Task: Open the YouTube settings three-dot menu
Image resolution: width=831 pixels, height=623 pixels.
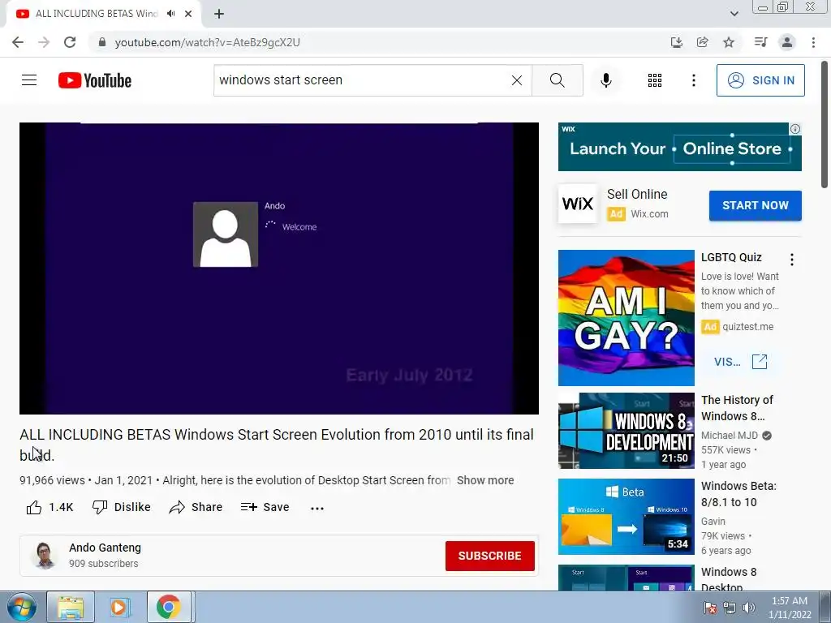Action: click(x=693, y=80)
